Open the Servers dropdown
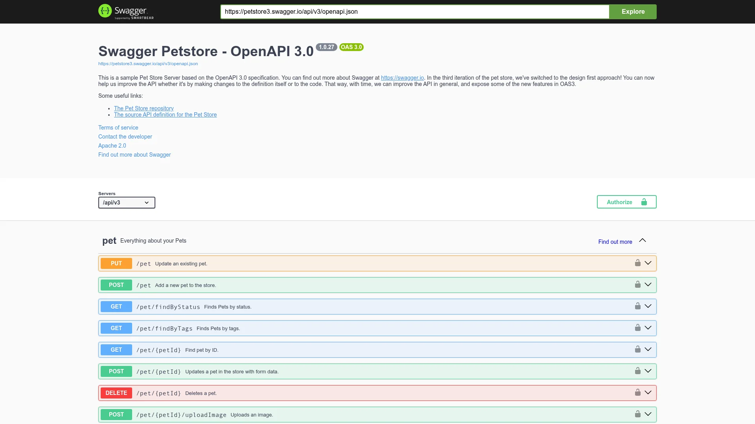 point(126,203)
